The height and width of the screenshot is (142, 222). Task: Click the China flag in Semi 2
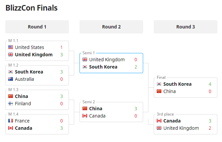pyautogui.click(x=85, y=109)
